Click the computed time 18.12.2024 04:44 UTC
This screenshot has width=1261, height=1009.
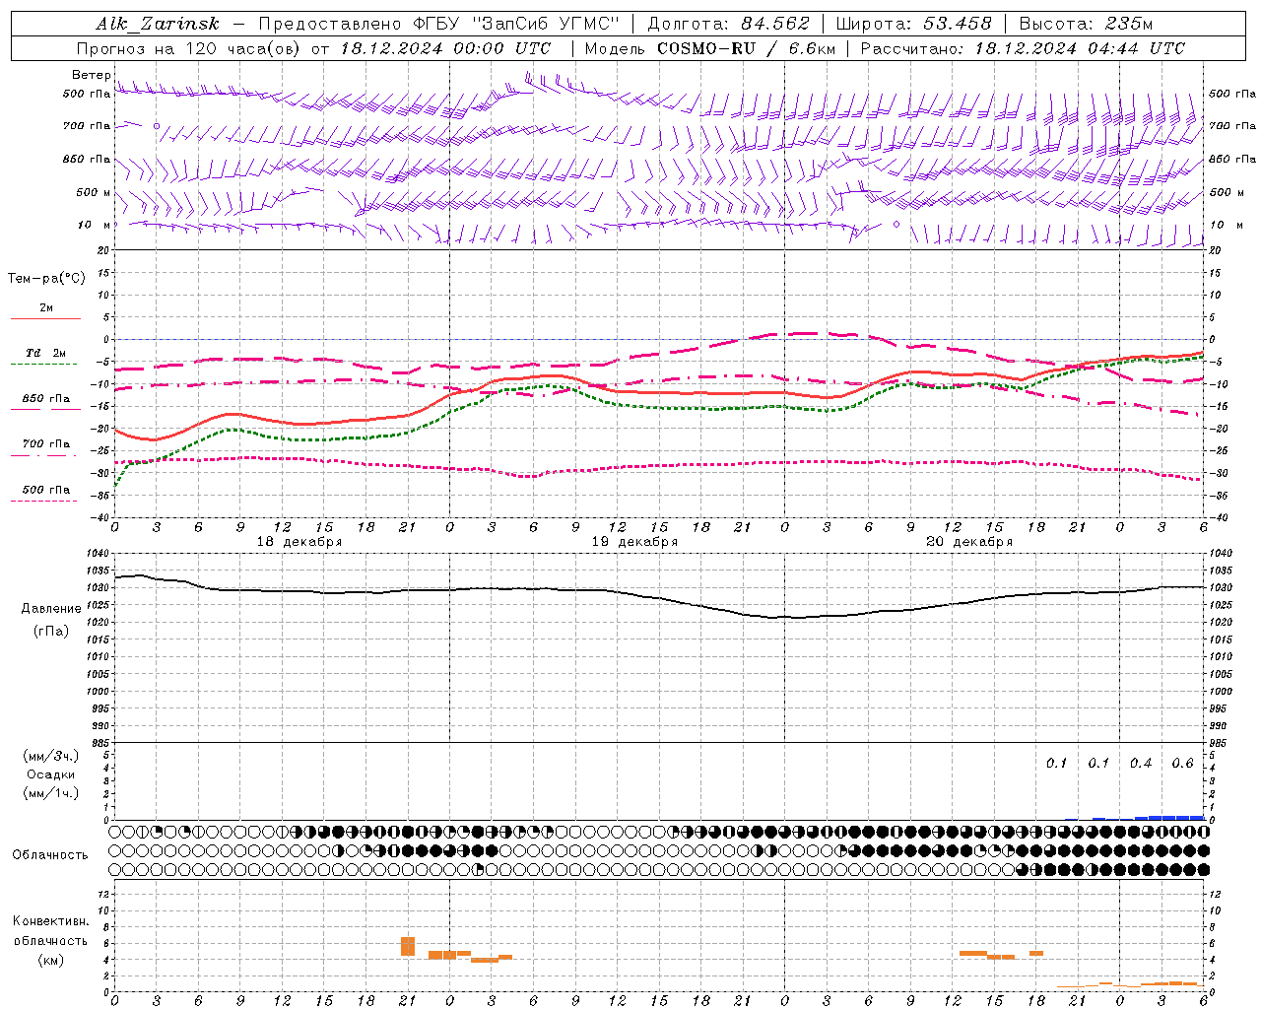1080,48
